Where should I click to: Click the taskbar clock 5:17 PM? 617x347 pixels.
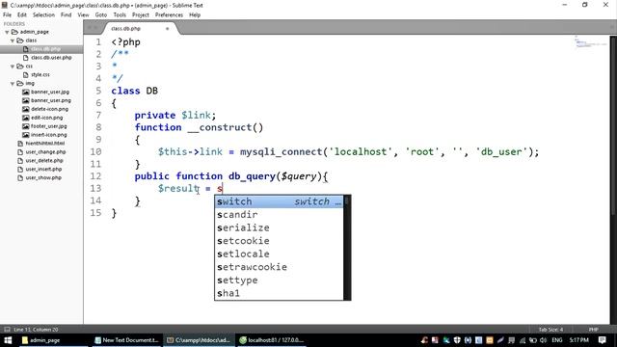pos(578,340)
